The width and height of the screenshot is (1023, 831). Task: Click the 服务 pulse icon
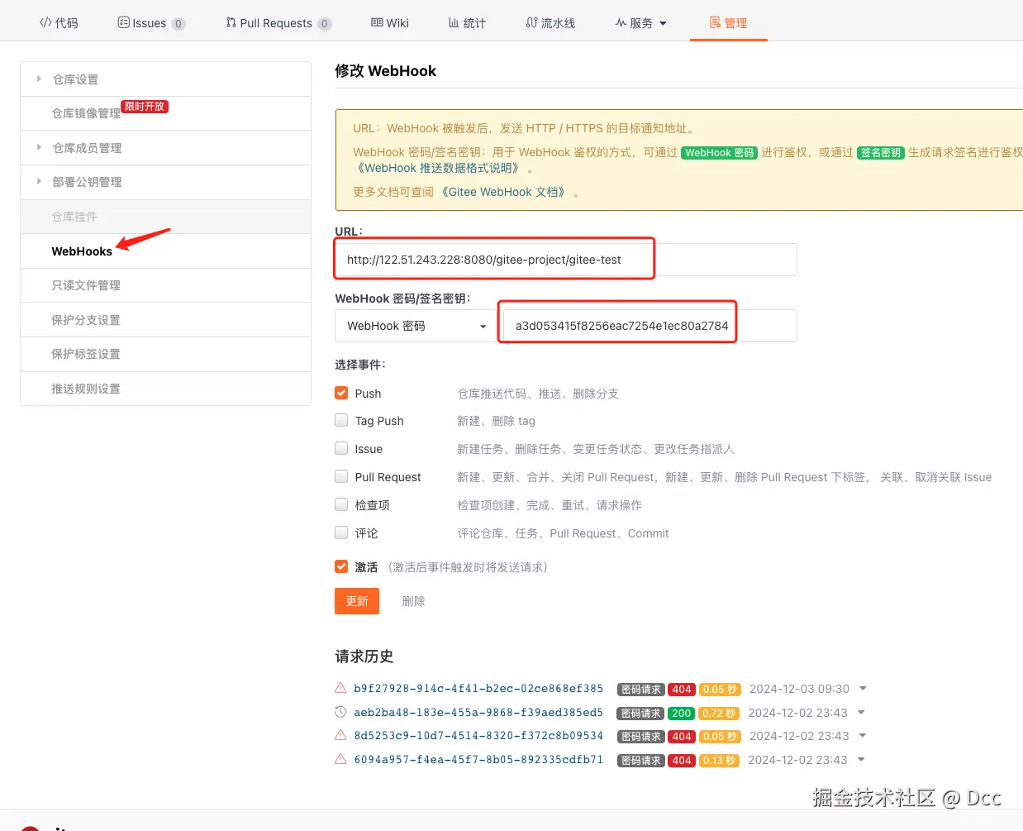(x=621, y=23)
